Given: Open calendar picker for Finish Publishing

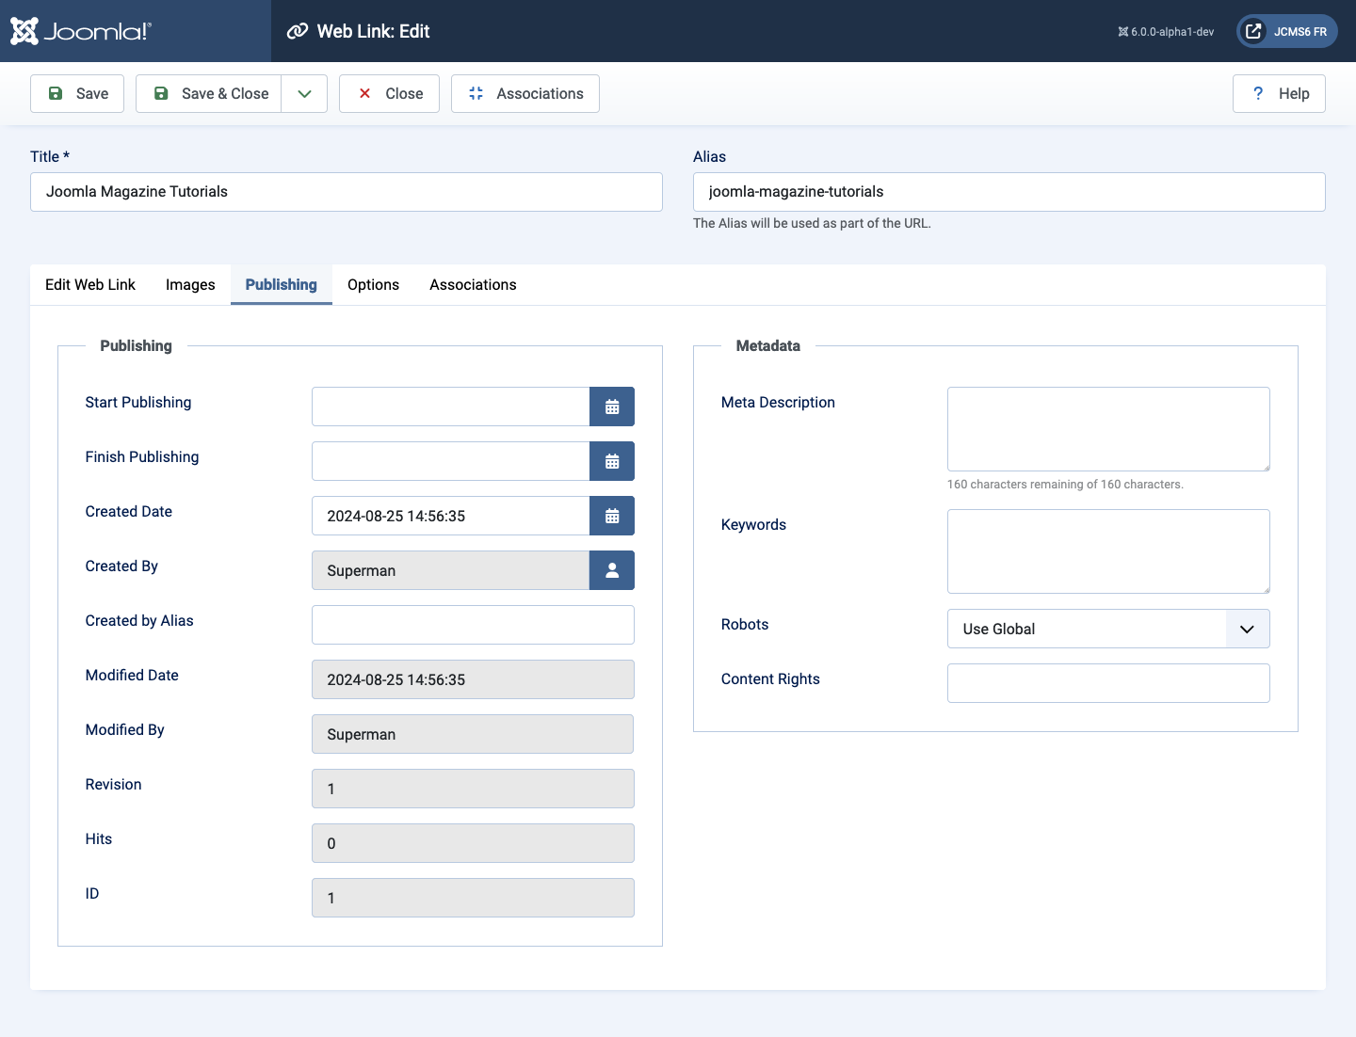Looking at the screenshot, I should [x=612, y=461].
